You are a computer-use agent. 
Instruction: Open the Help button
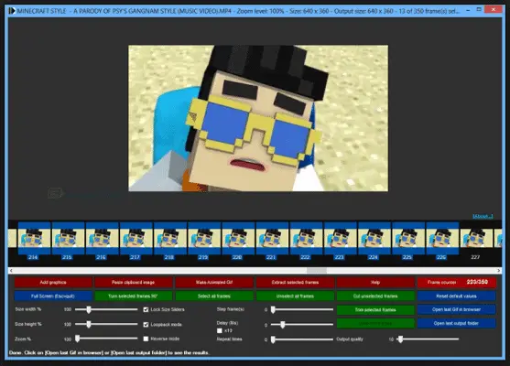click(375, 282)
